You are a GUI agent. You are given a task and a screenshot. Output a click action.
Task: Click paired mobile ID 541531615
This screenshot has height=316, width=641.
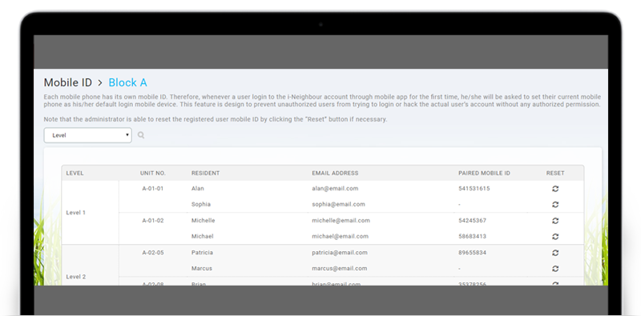tap(474, 189)
